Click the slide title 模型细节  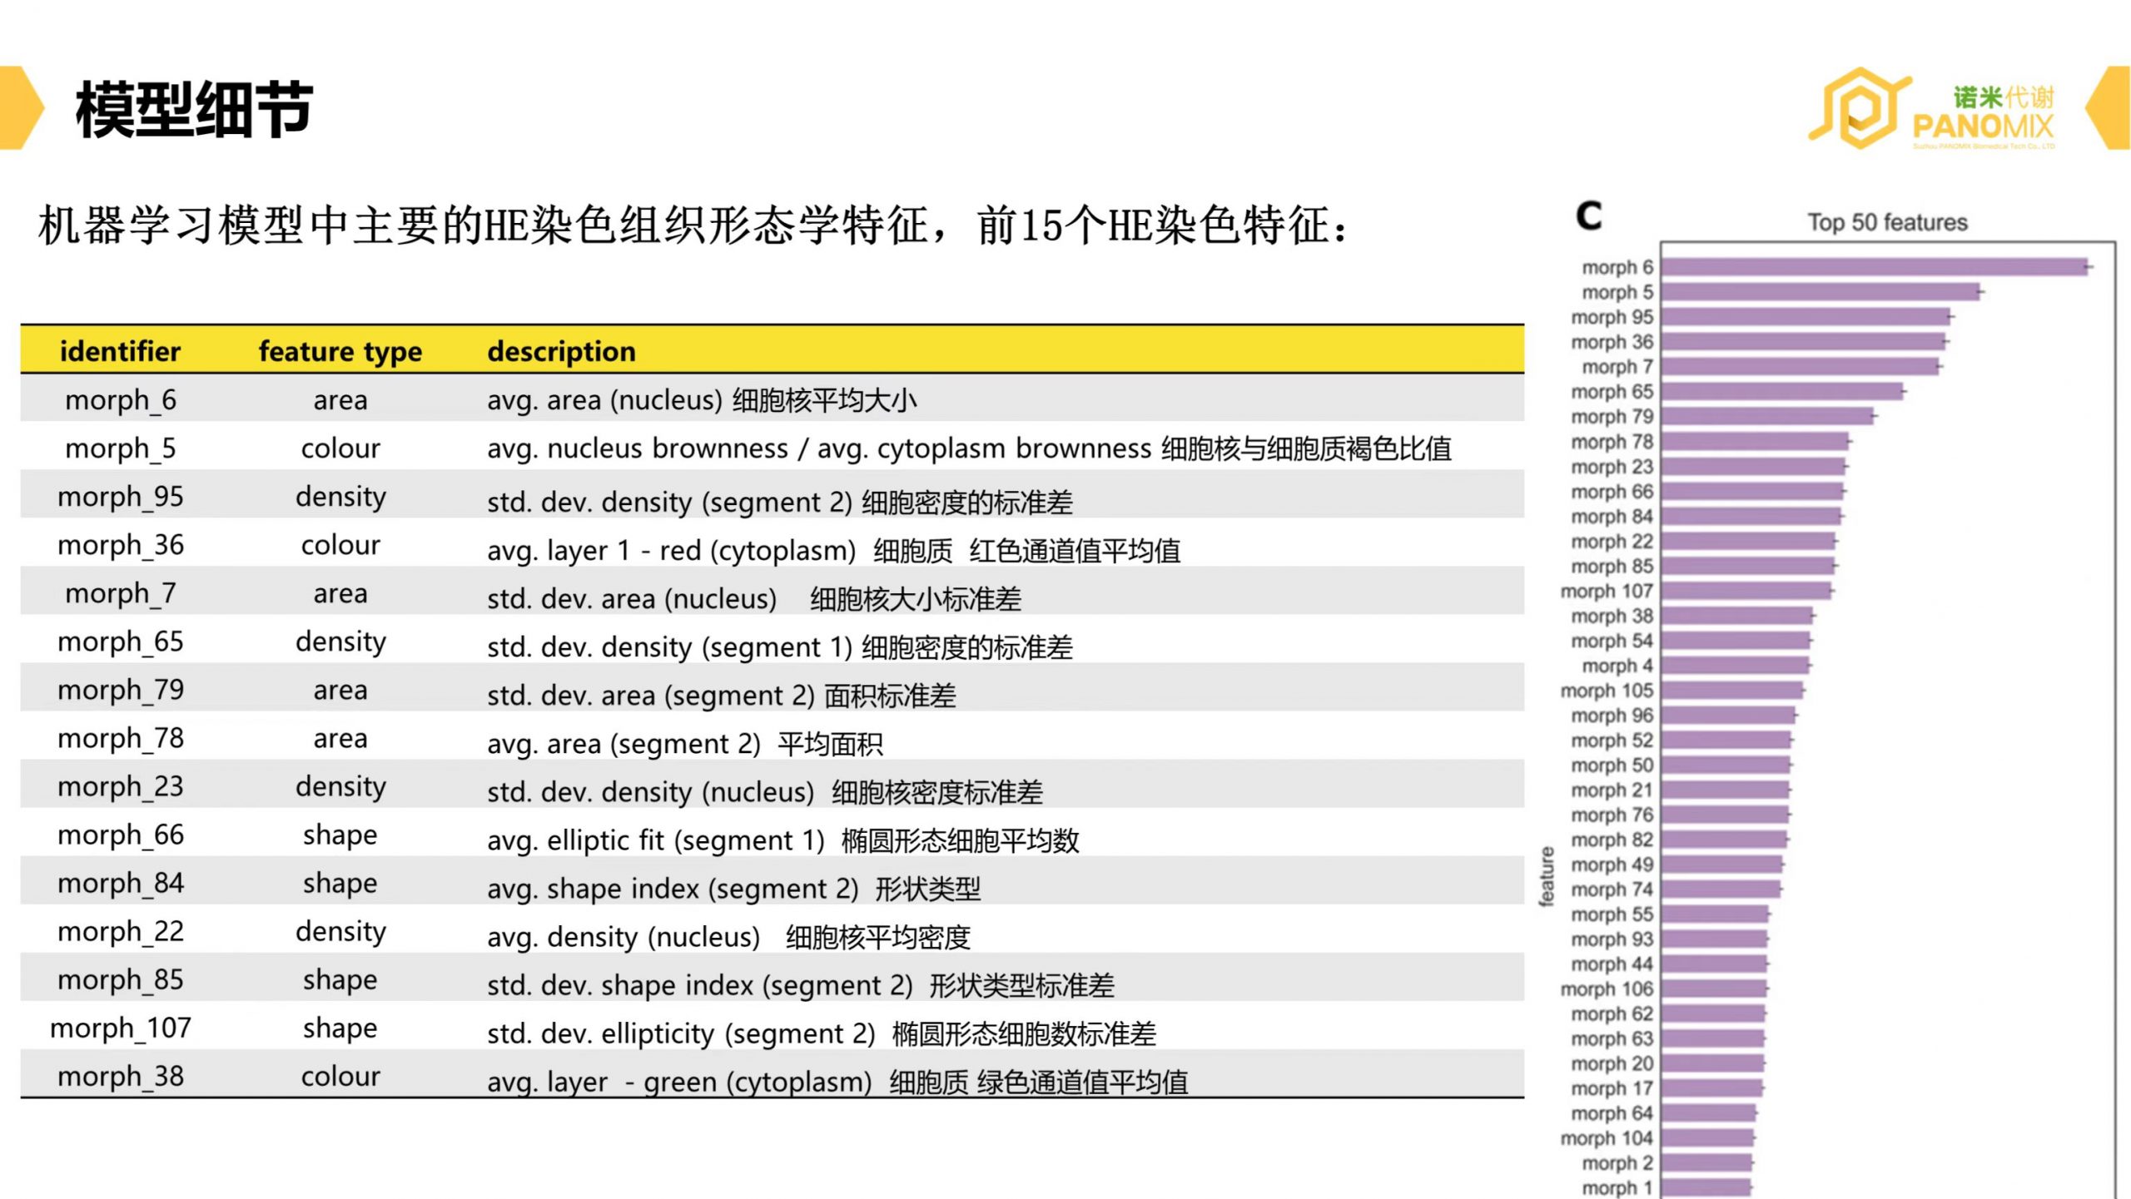(x=194, y=110)
